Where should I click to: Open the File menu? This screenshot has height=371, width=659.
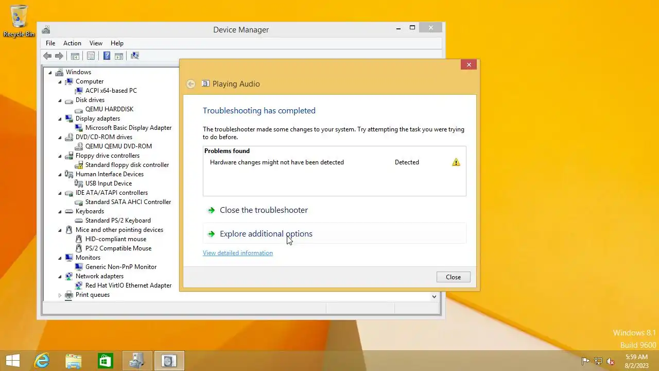[50, 43]
